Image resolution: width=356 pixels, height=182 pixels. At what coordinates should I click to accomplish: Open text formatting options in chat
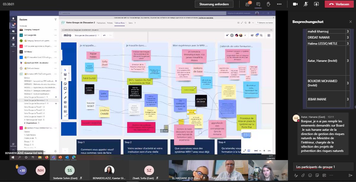[x=295, y=175]
